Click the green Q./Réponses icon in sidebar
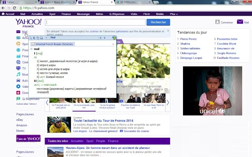Screen dimensions: 252x157 pyautogui.click(x=18, y=99)
